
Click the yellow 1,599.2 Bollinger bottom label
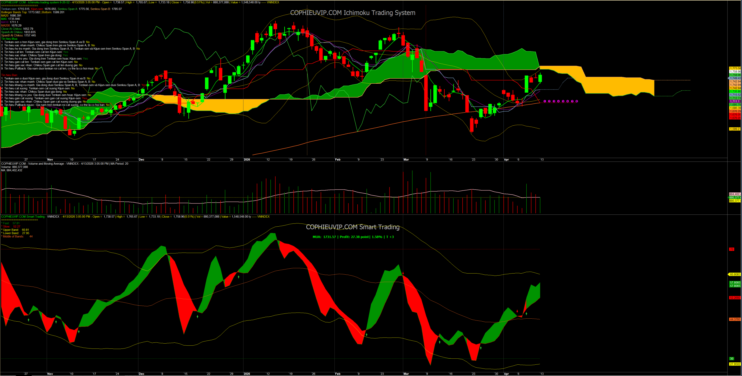(735, 129)
